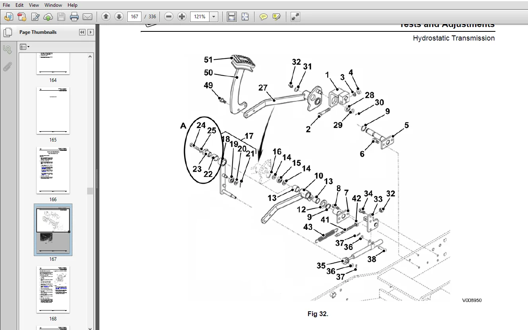Click the Save file icon
Viewport: 528px width, 330px height.
(x=61, y=17)
